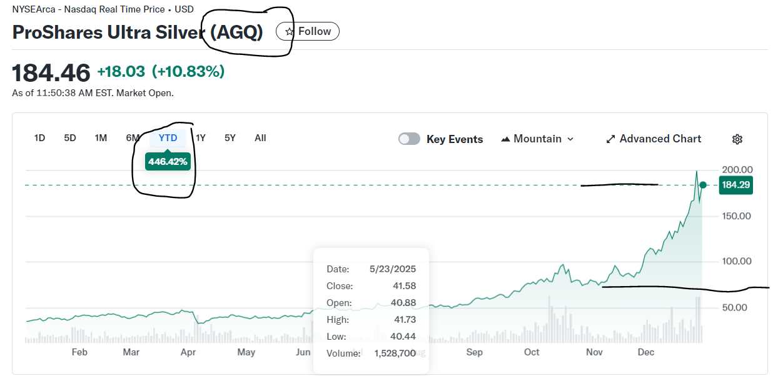Choose the 1M range tab
This screenshot has width=773, height=376.
coord(101,138)
